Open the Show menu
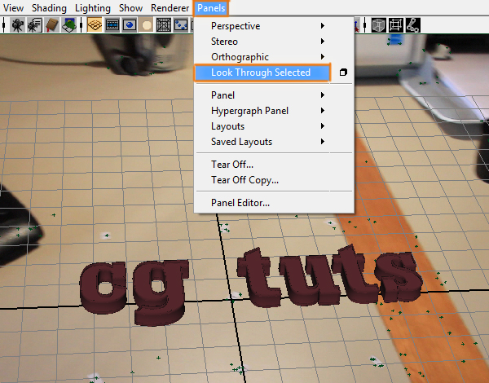The image size is (489, 383). click(x=130, y=8)
